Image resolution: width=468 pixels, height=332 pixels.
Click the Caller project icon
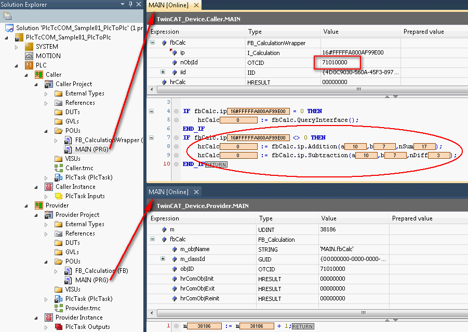(39, 75)
